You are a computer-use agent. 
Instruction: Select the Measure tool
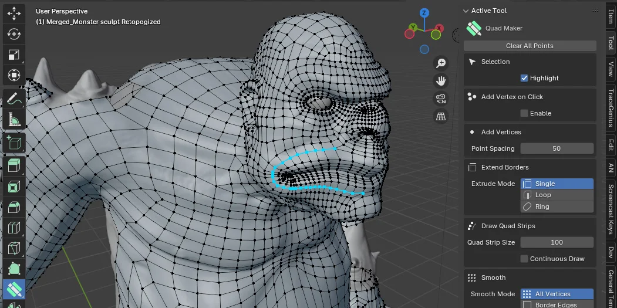point(14,120)
